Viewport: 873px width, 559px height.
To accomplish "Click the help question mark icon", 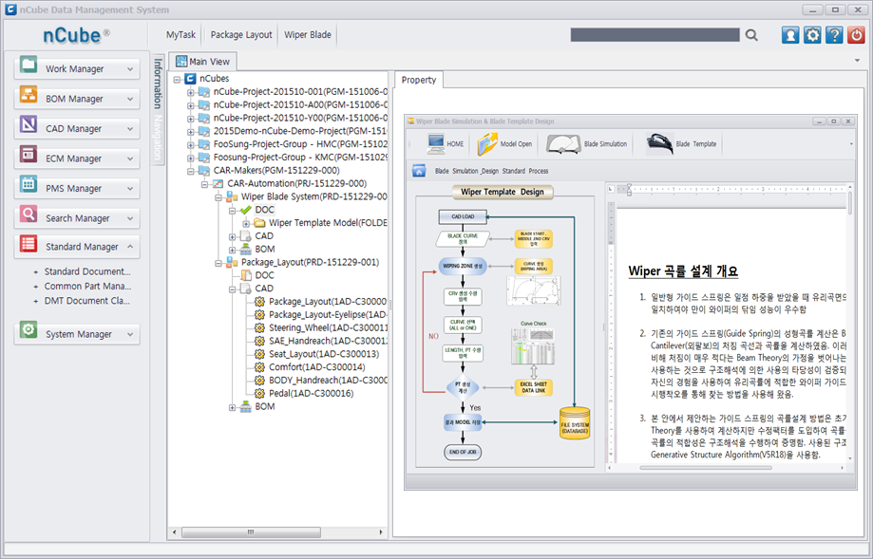I will point(834,35).
